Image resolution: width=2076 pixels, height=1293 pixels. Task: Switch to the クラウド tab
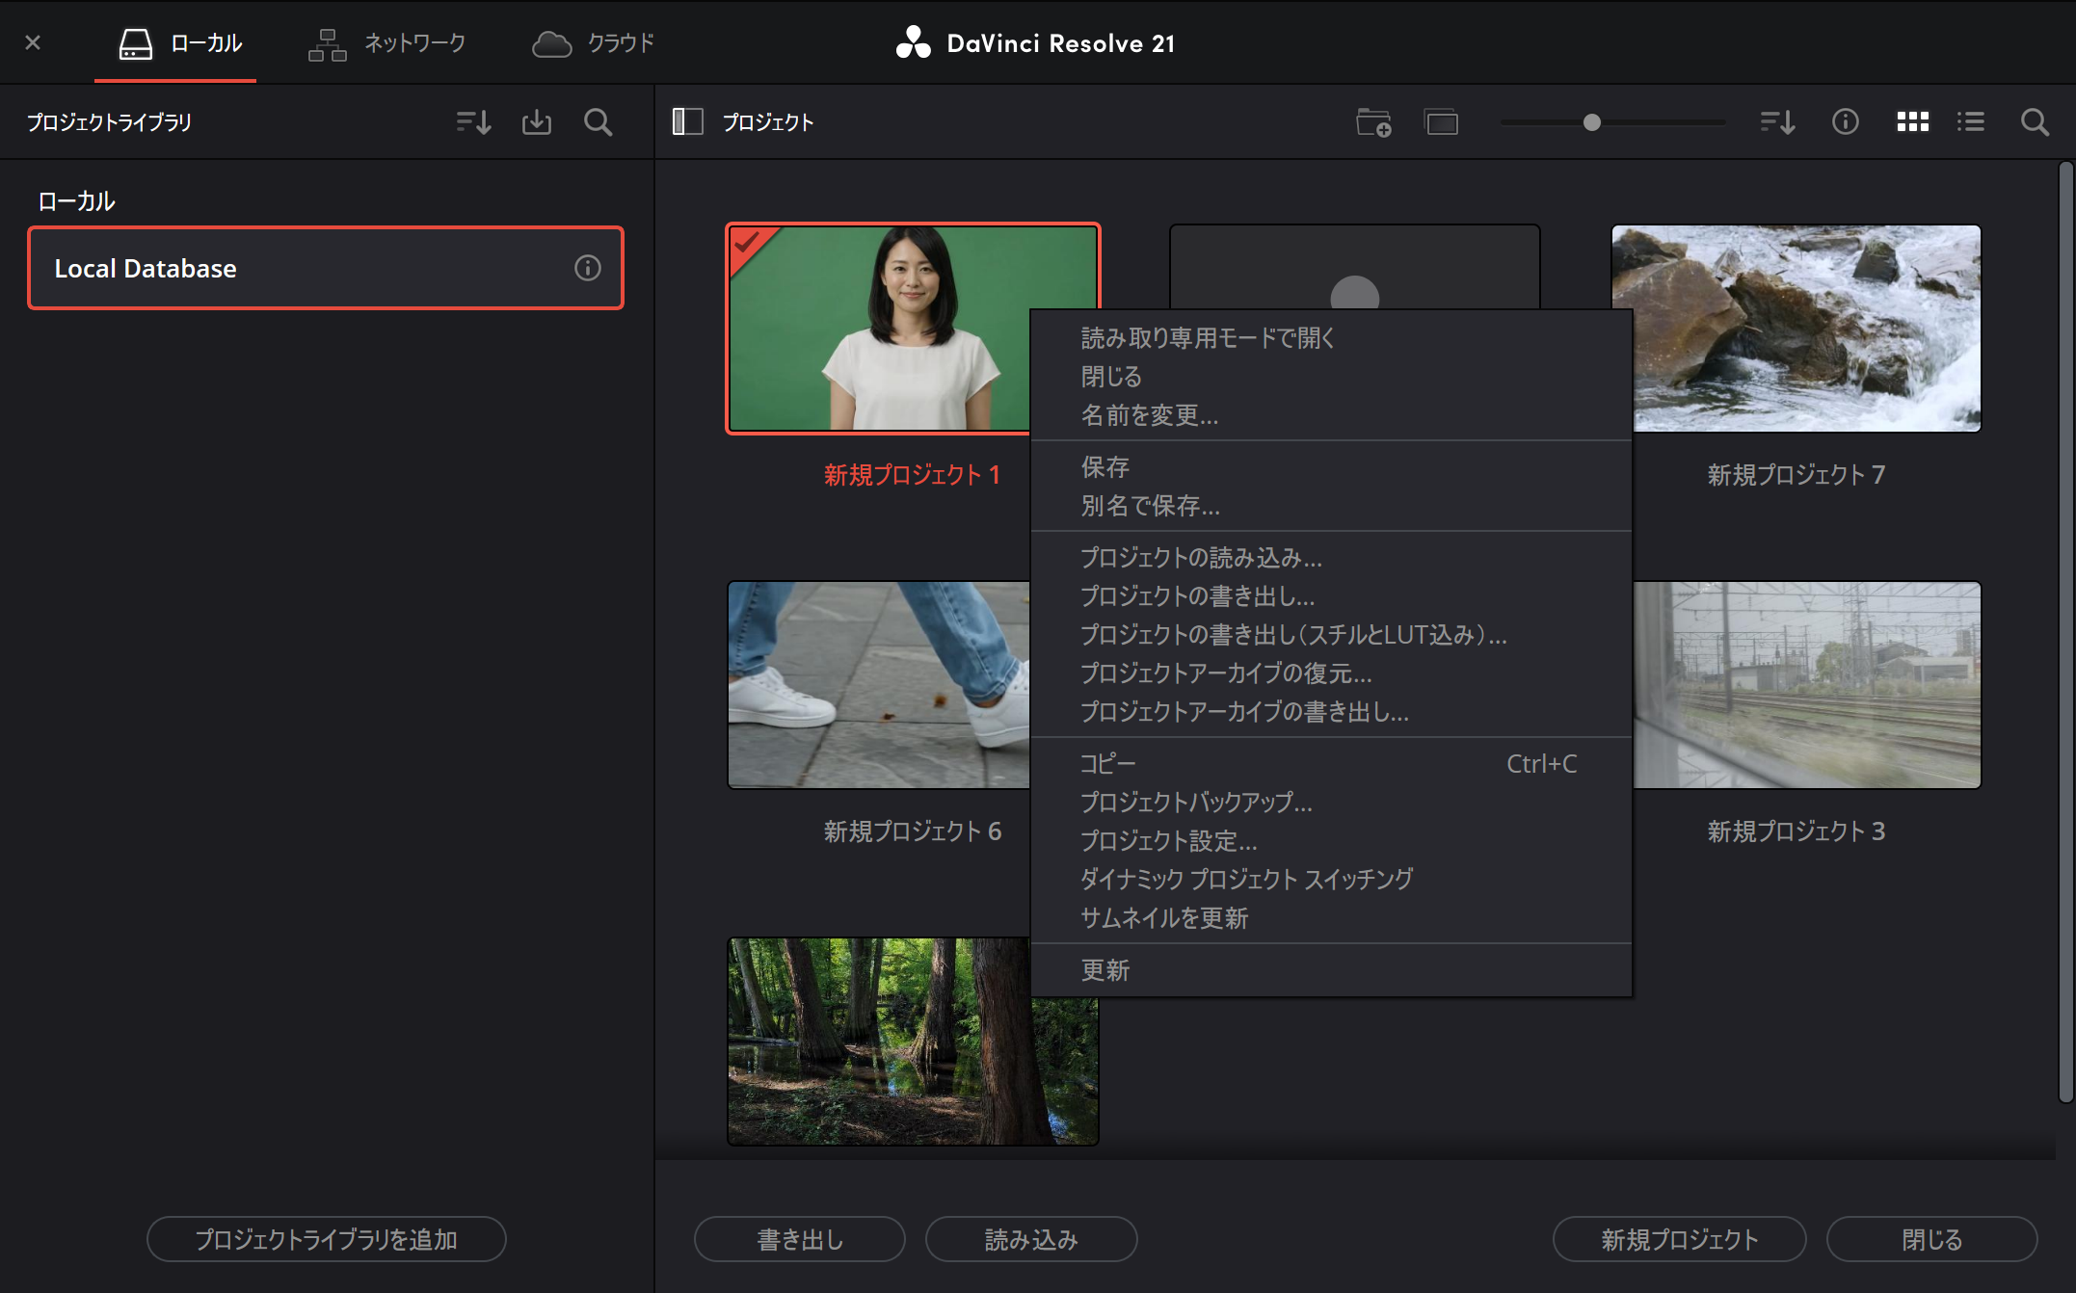click(x=594, y=43)
